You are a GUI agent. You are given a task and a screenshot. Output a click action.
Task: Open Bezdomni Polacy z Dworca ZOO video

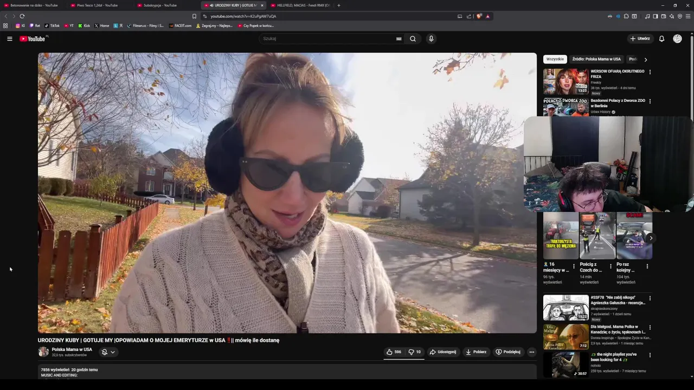click(618, 103)
